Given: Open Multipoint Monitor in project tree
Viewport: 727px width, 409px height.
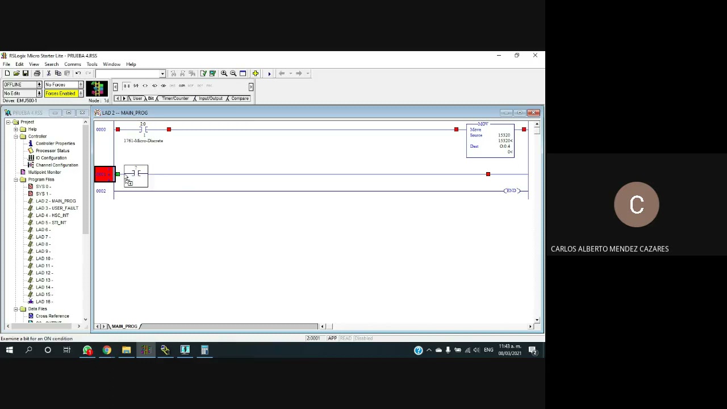Looking at the screenshot, I should 44,172.
